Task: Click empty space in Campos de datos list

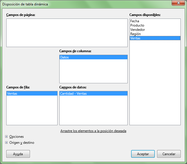Action: (x=93, y=110)
